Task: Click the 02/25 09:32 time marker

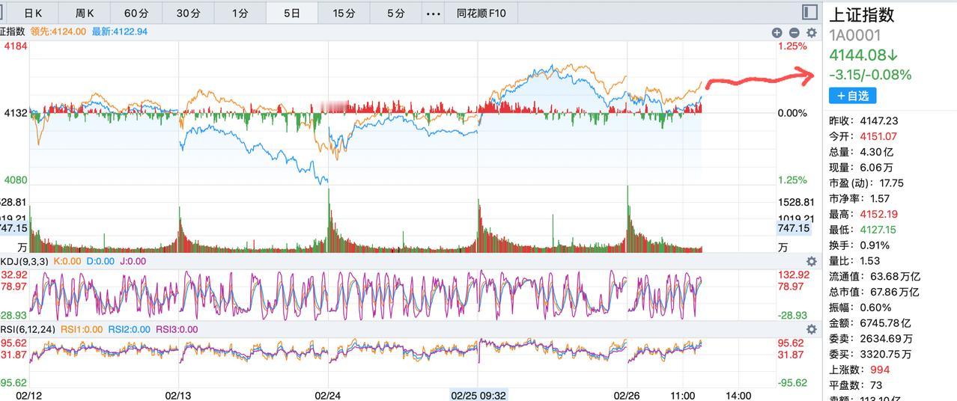Action: pyautogui.click(x=478, y=394)
